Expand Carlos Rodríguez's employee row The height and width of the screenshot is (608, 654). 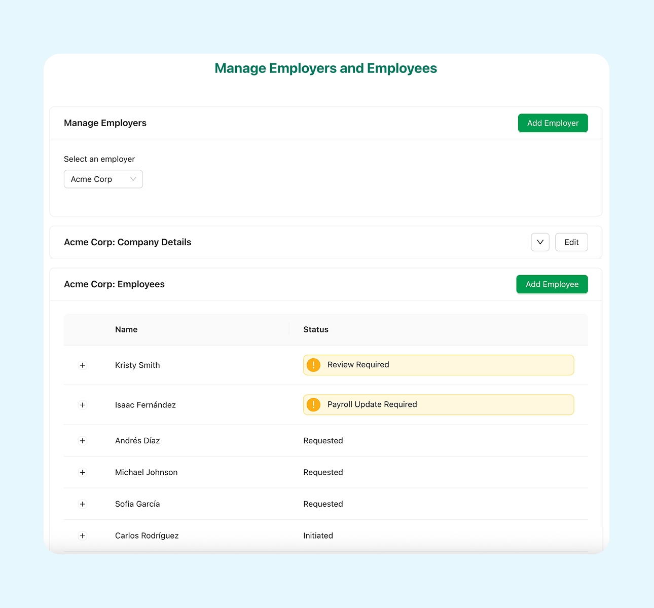click(82, 535)
